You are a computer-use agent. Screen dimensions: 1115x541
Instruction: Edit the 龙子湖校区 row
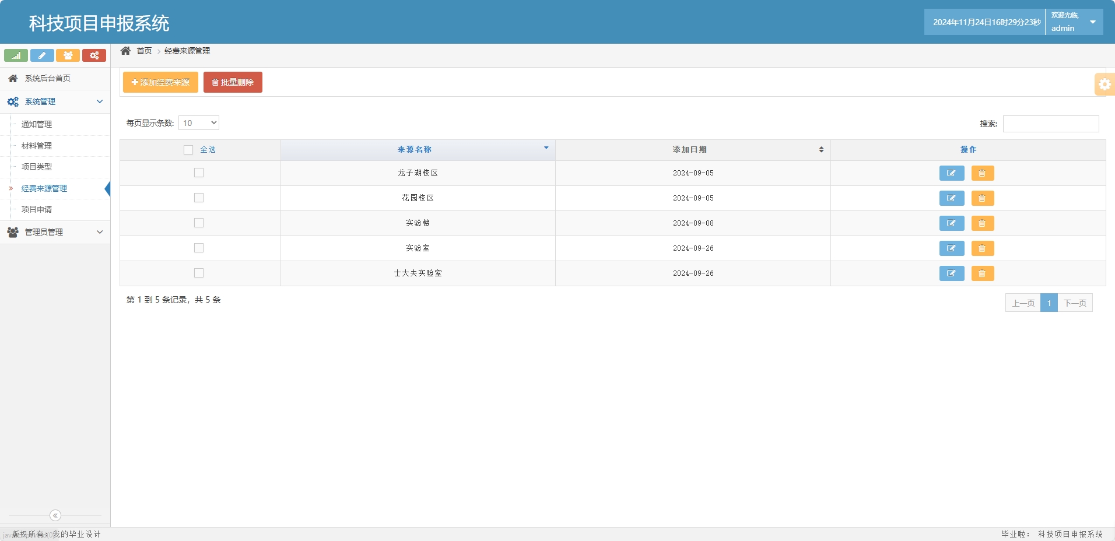coord(951,173)
